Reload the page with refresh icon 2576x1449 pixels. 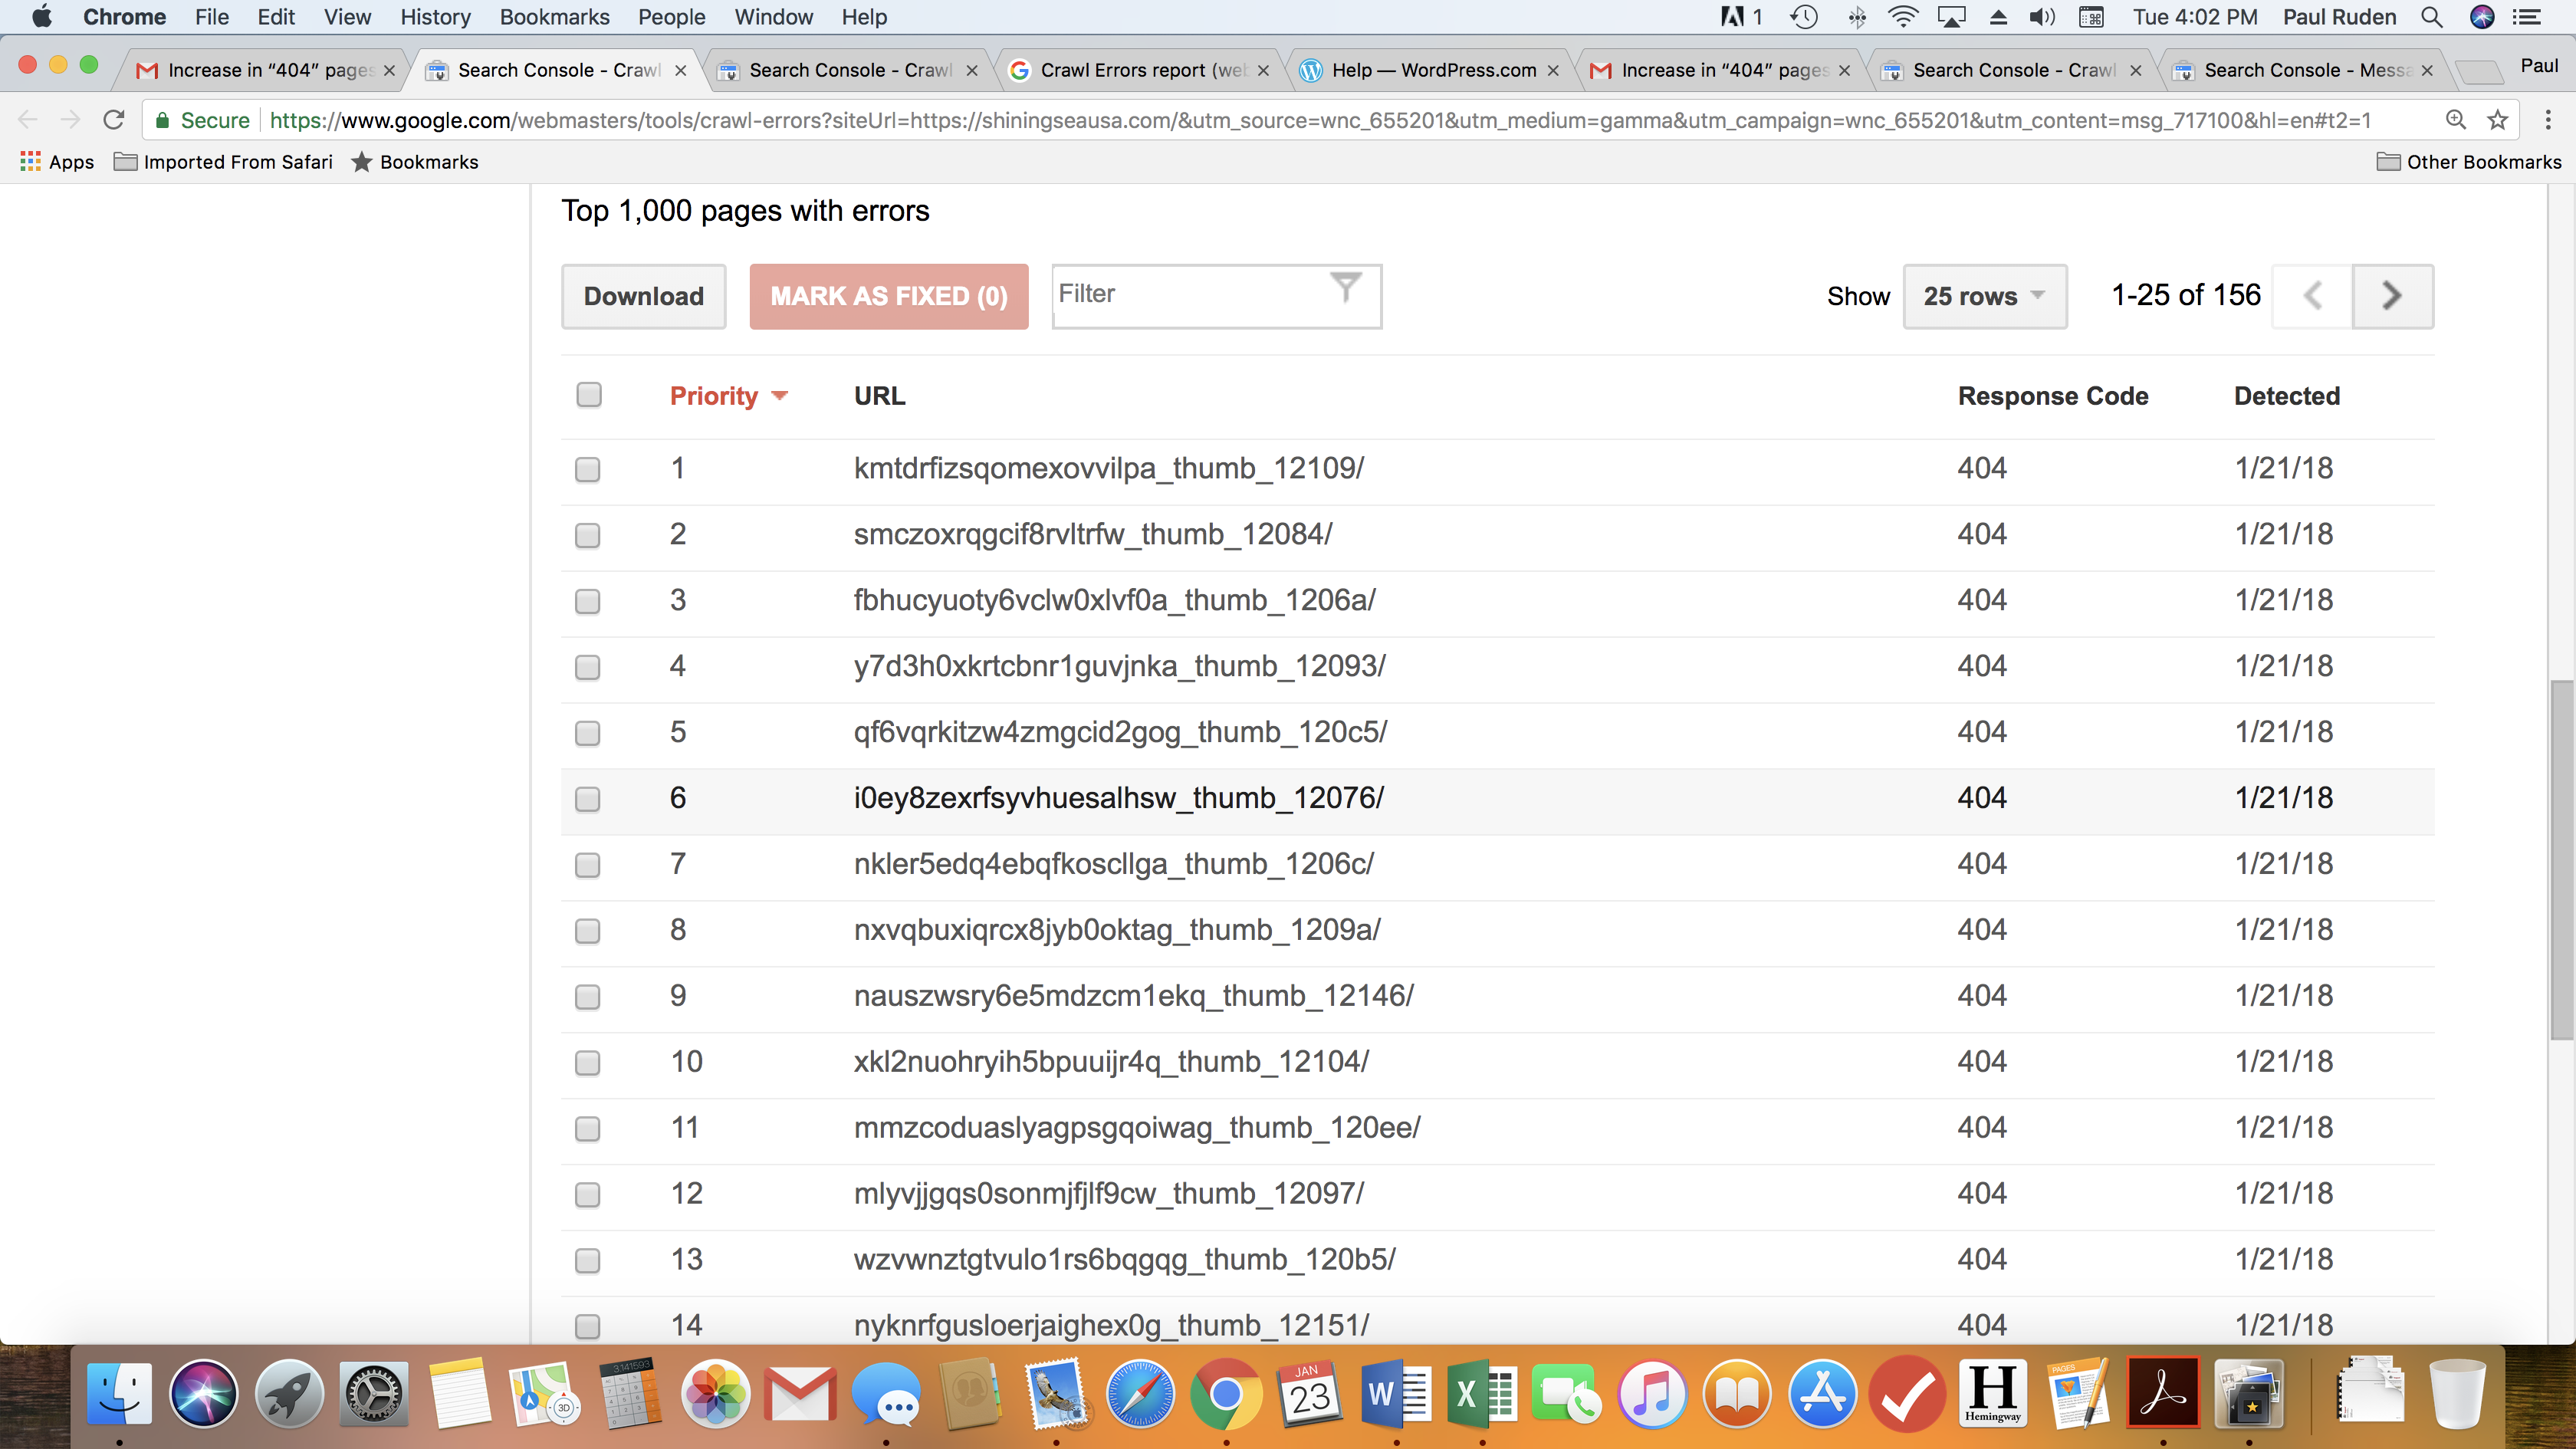pyautogui.click(x=114, y=120)
